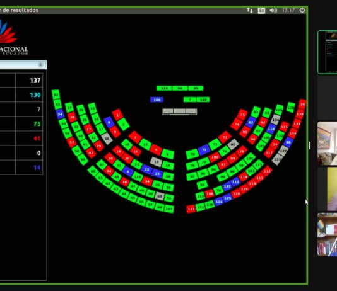Click the 13:17 clock in top bar
The image size is (337, 291).
coord(288,10)
